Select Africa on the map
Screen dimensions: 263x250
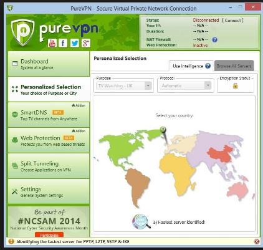point(178,173)
